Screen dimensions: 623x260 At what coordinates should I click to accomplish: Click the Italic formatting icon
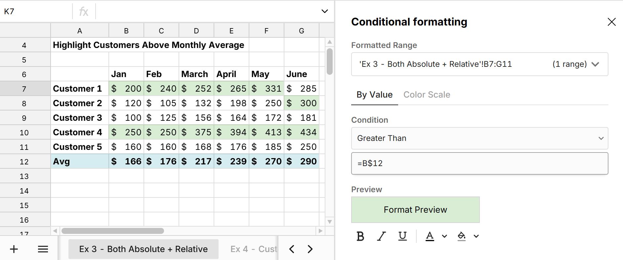[381, 236]
